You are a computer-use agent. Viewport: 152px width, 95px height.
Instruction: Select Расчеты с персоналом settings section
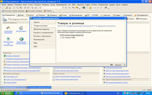pos(43,36)
